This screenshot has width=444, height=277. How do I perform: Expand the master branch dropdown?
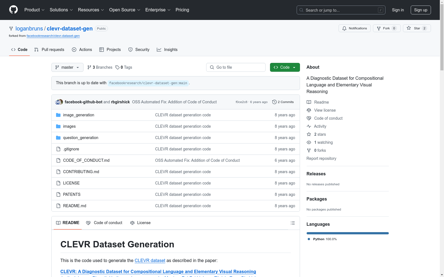coord(67,67)
